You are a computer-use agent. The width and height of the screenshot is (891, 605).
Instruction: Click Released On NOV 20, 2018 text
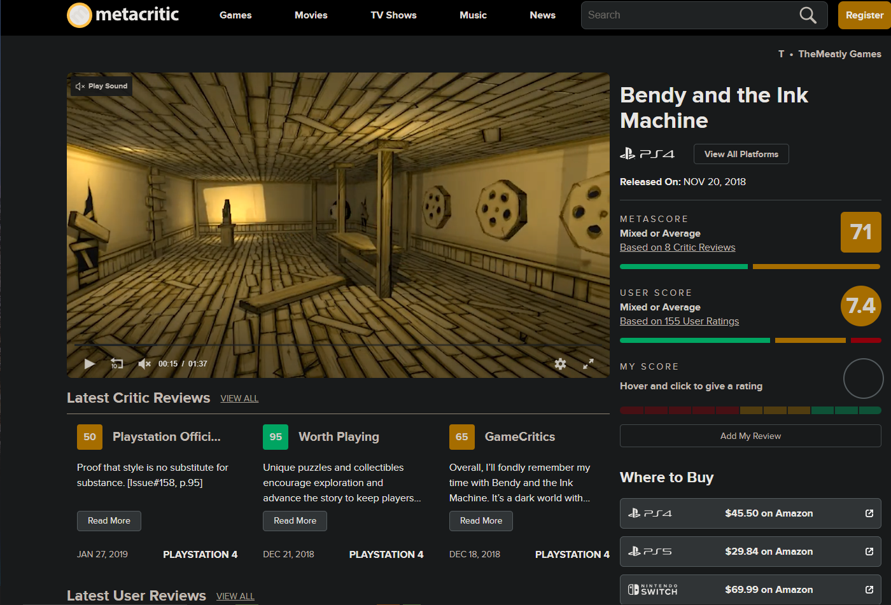[683, 182]
